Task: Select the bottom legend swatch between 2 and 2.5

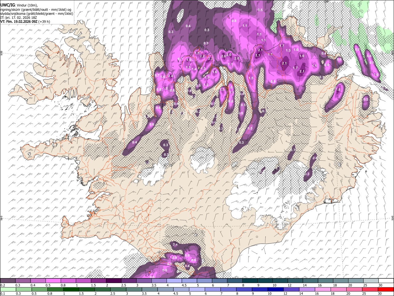Action: pos(102,289)
